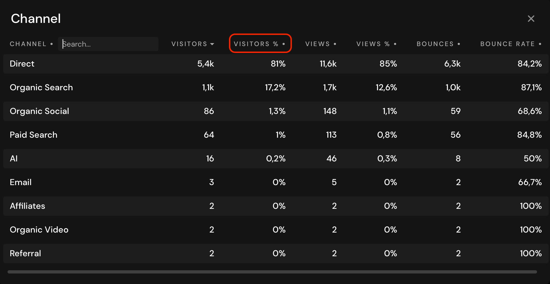Choose the AI channel row
The image size is (550, 284).
tap(14, 159)
